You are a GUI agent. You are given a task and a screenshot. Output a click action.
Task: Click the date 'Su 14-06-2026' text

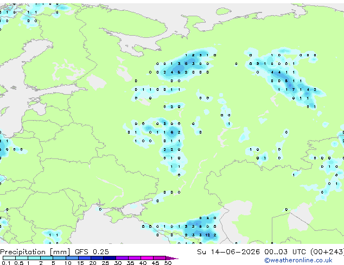tap(228, 252)
